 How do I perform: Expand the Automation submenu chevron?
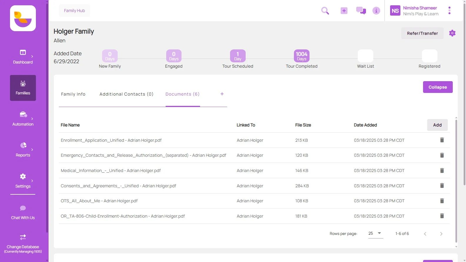point(32,119)
